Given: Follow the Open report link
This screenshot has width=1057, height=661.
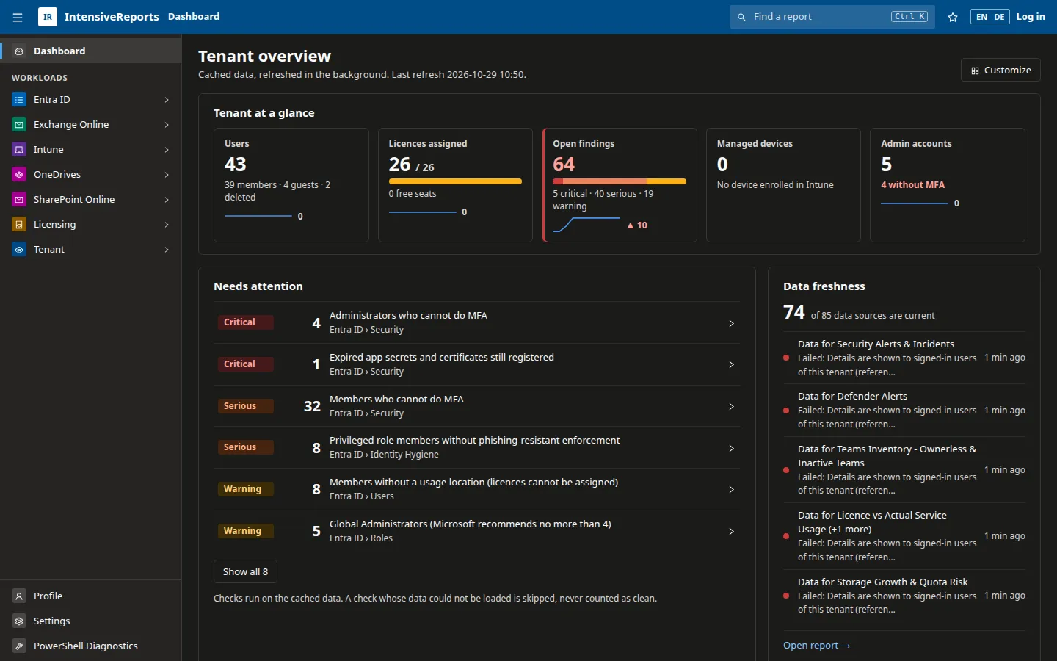Looking at the screenshot, I should tap(816, 646).
